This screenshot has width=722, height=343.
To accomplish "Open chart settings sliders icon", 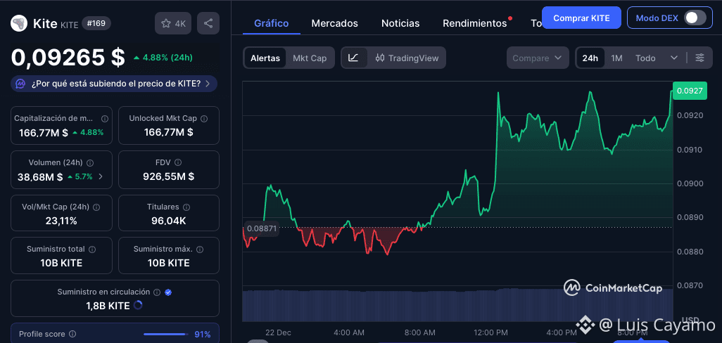I will click(x=699, y=58).
